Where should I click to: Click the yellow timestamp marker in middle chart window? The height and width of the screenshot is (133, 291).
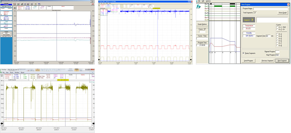[x=156, y=8]
